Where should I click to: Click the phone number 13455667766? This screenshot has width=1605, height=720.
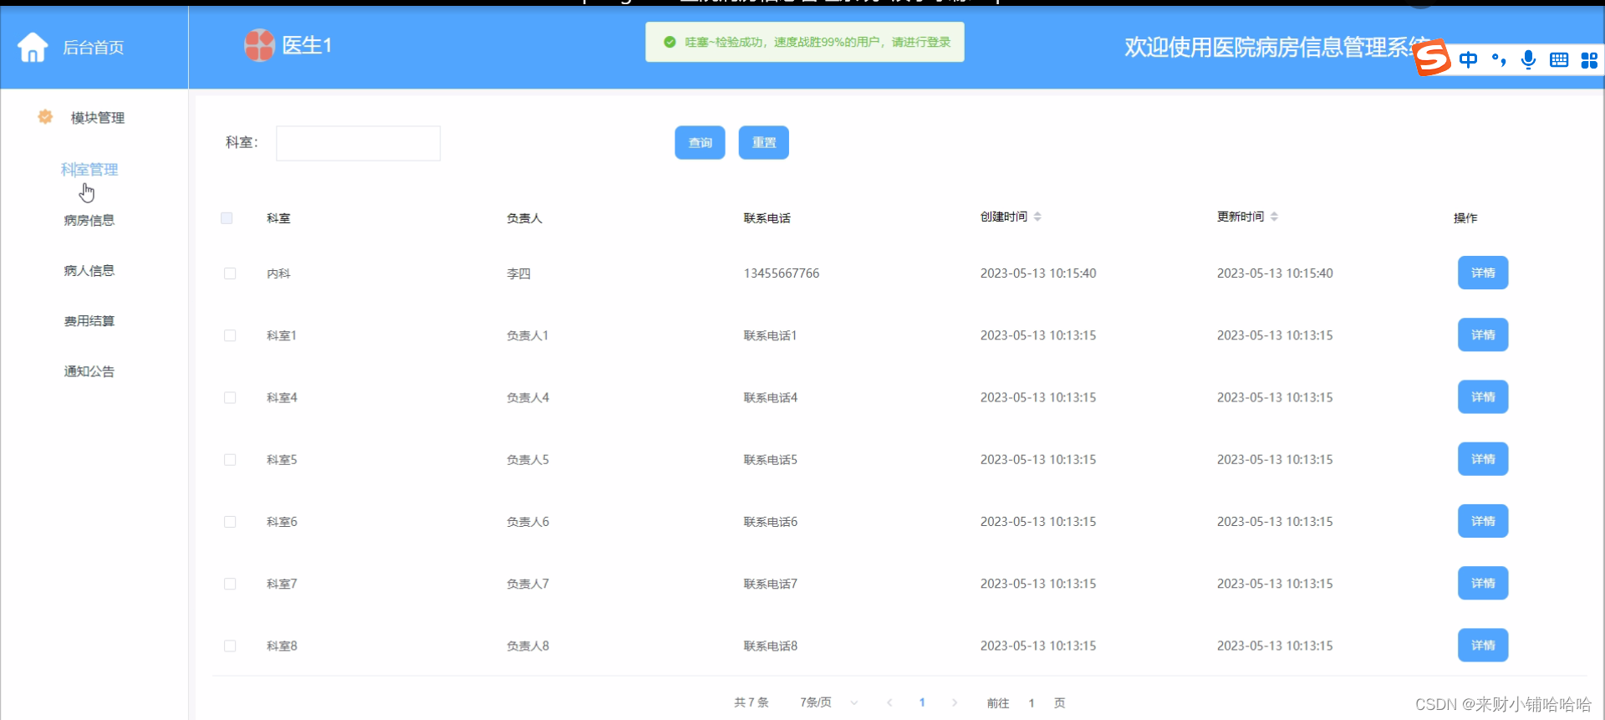point(781,273)
